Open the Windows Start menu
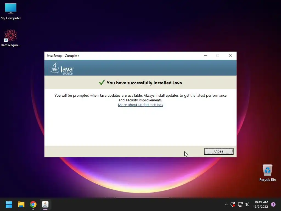This screenshot has height=211, width=281. (x=9, y=204)
